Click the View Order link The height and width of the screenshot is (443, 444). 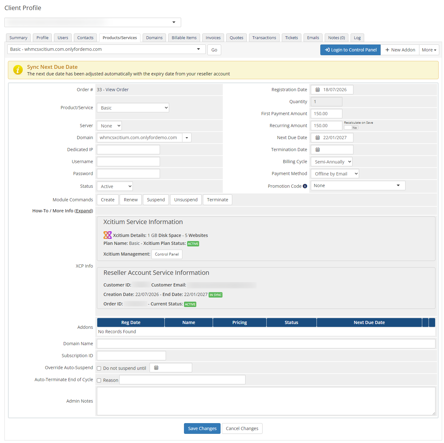coord(117,90)
